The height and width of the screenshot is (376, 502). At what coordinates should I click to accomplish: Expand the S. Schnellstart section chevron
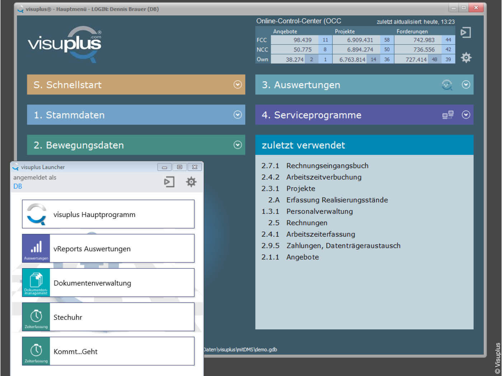pos(237,85)
